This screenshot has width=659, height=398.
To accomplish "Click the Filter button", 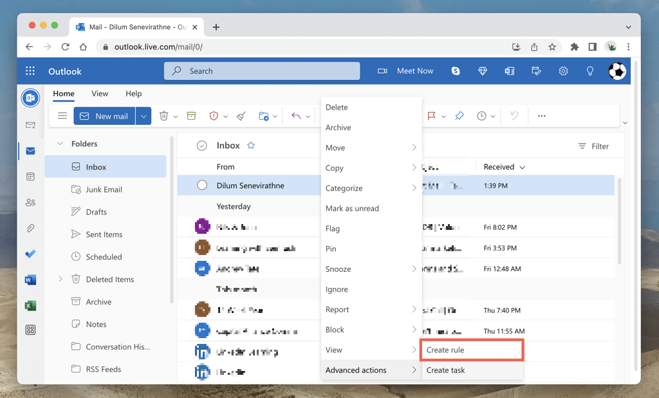I will click(593, 146).
